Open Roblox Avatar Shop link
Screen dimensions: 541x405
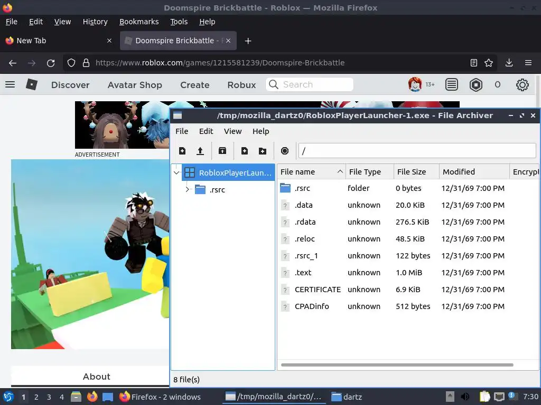coord(135,85)
